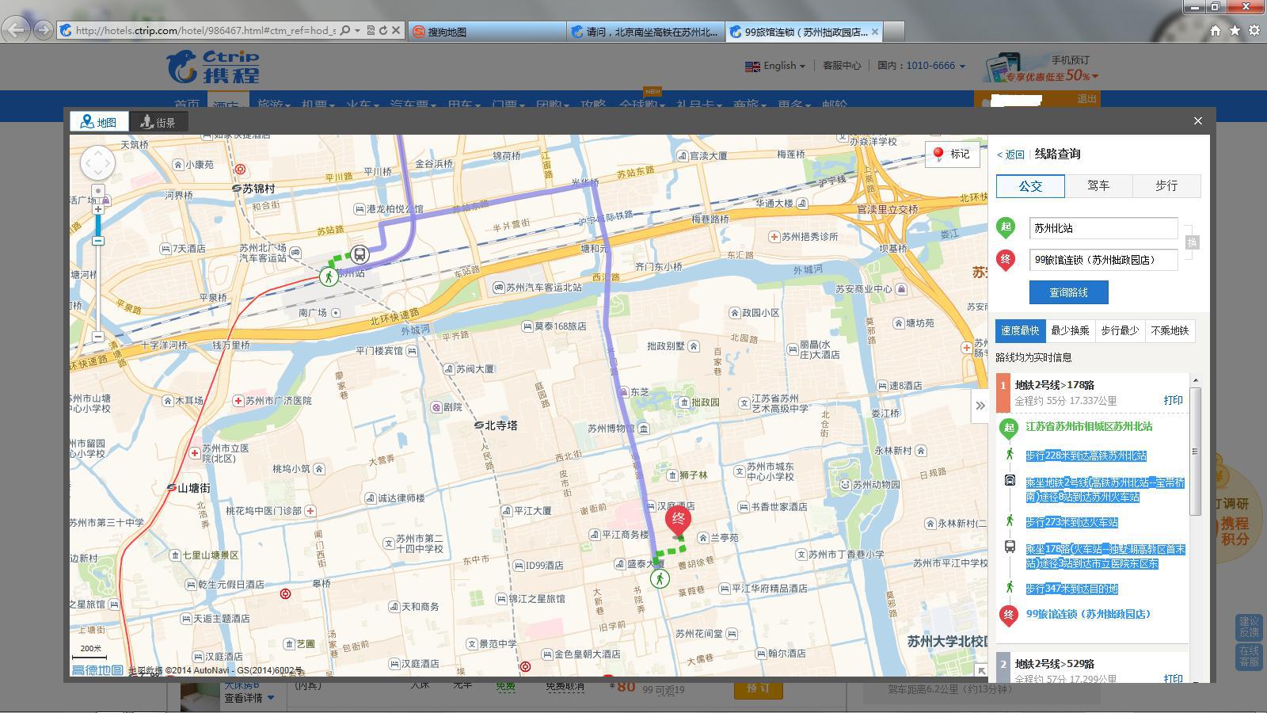Viewport: 1267px width, 713px height.
Task: Click the map zoom slider handle
Action: click(98, 240)
